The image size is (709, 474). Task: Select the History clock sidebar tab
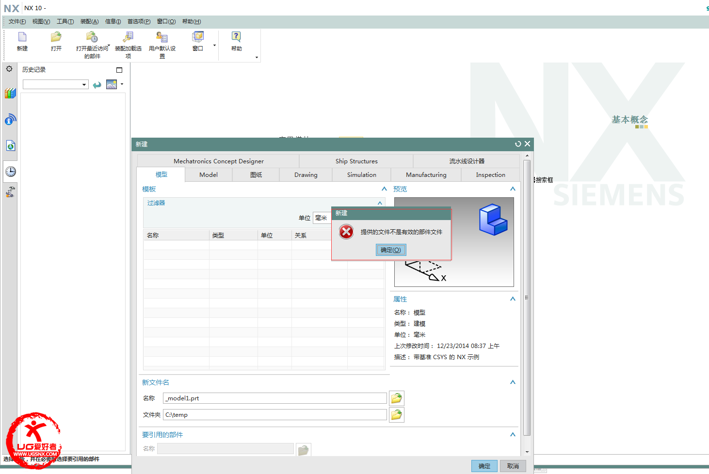point(10,171)
